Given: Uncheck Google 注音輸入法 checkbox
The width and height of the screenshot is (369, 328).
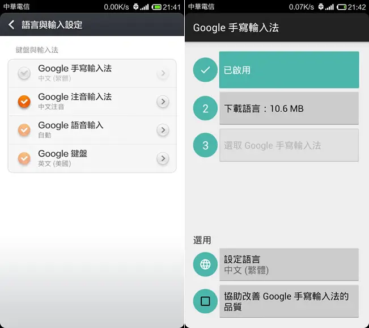Looking at the screenshot, I should point(24,102).
